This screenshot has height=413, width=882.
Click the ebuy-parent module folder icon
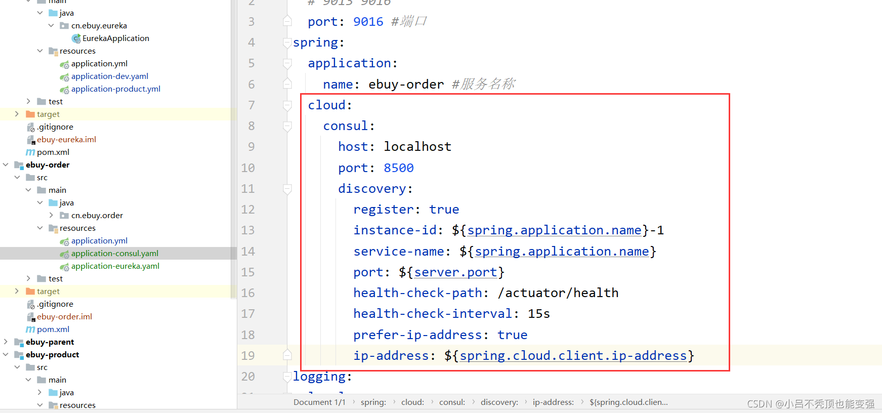[19, 342]
